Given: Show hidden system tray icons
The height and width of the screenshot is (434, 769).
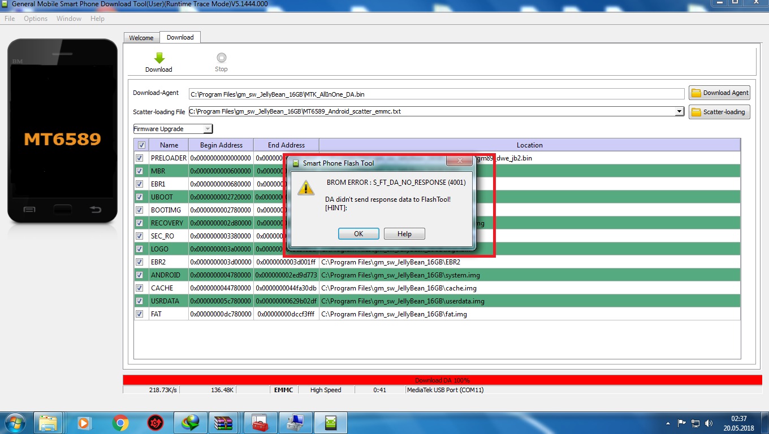Looking at the screenshot, I should click(668, 423).
